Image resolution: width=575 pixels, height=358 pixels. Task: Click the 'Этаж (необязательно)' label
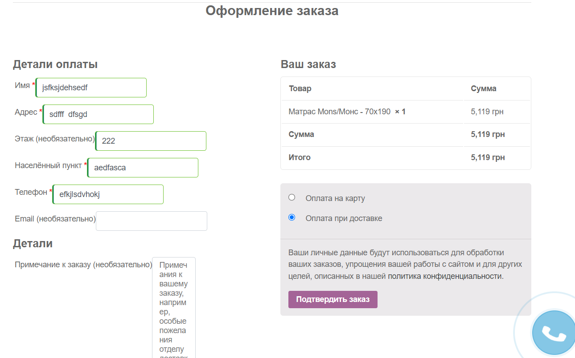pyautogui.click(x=55, y=139)
